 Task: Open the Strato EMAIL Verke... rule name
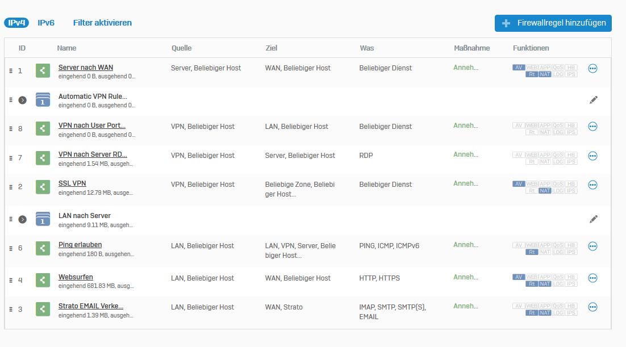click(91, 306)
